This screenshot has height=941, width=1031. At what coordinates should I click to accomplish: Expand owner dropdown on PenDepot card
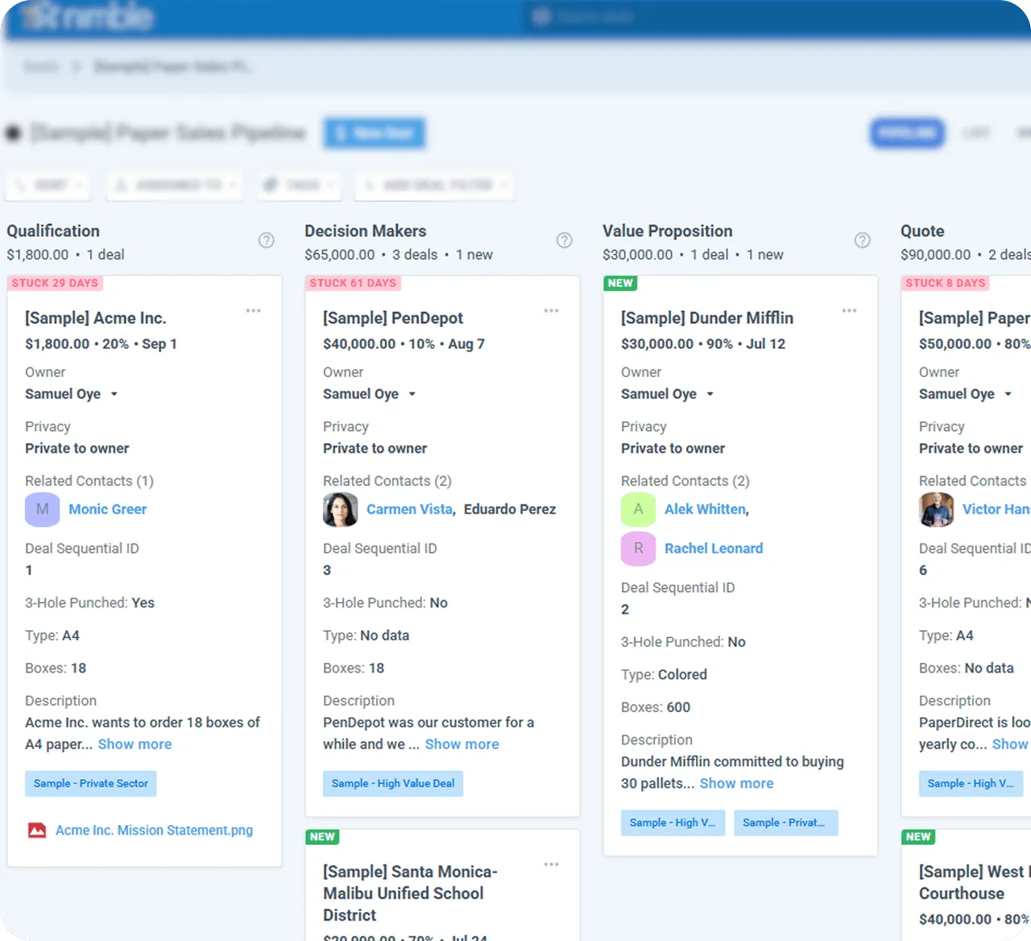[412, 394]
